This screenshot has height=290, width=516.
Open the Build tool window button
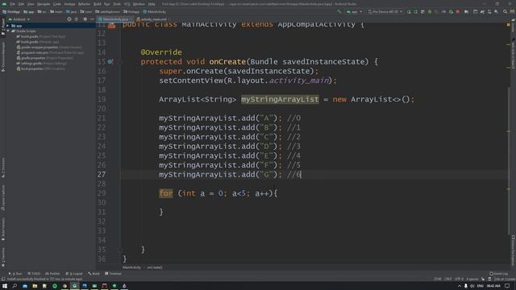coord(94,274)
